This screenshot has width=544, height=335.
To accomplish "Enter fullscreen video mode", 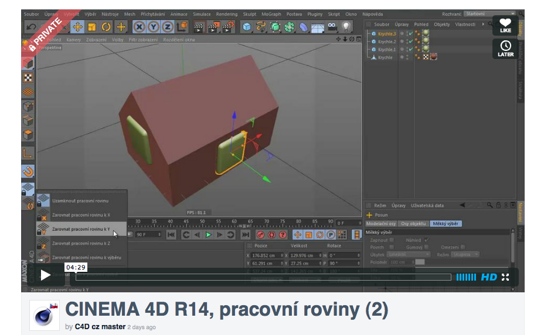I will pyautogui.click(x=505, y=277).
